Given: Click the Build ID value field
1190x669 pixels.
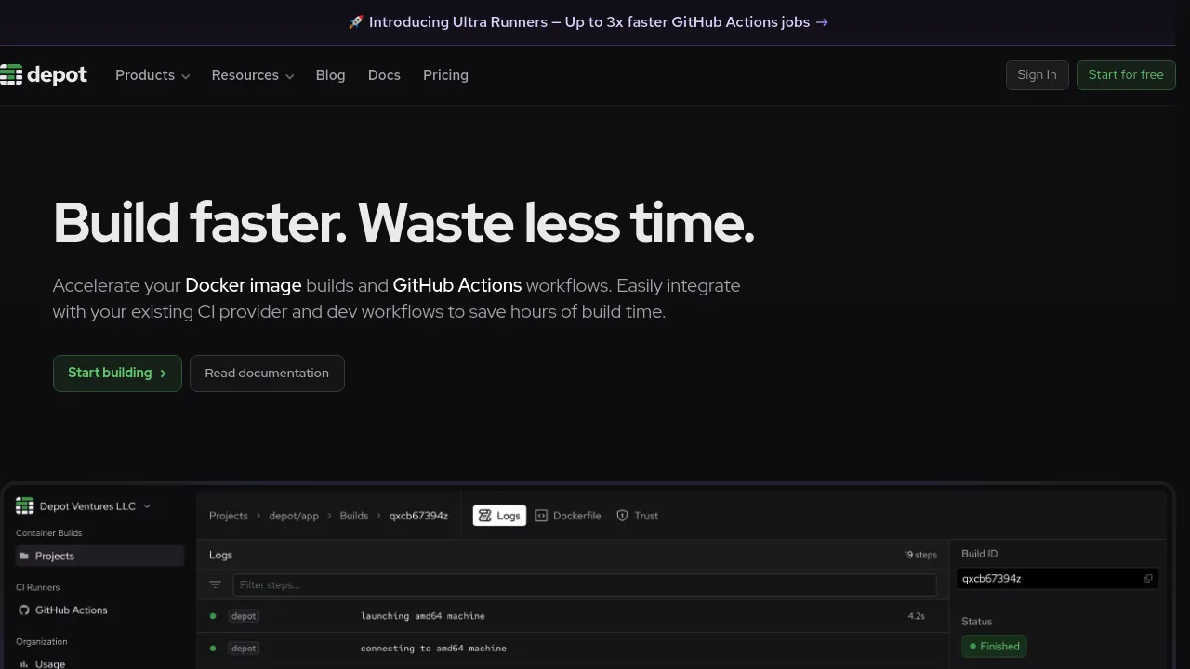Looking at the screenshot, I should [x=1058, y=578].
